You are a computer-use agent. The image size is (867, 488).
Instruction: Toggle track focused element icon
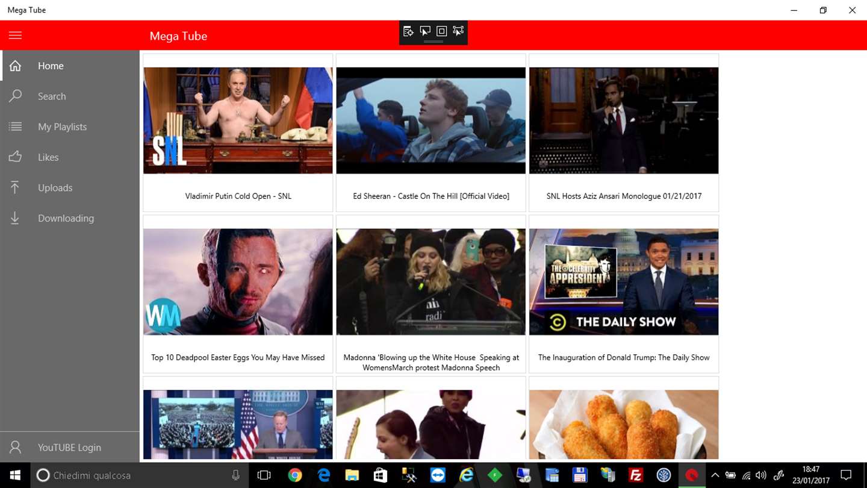[458, 31]
